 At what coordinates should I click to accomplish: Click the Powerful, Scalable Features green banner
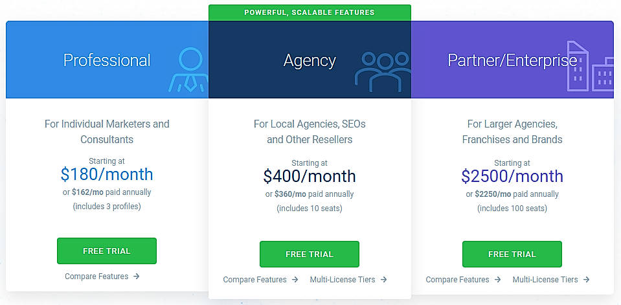point(310,12)
